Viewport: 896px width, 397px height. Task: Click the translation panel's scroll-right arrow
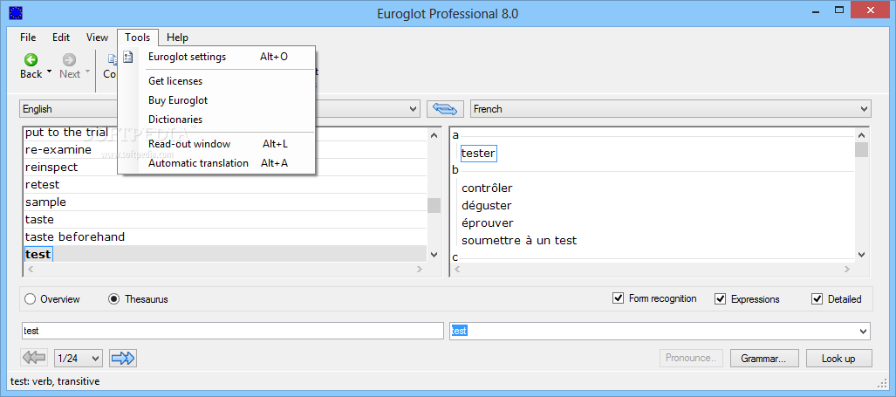tap(847, 269)
